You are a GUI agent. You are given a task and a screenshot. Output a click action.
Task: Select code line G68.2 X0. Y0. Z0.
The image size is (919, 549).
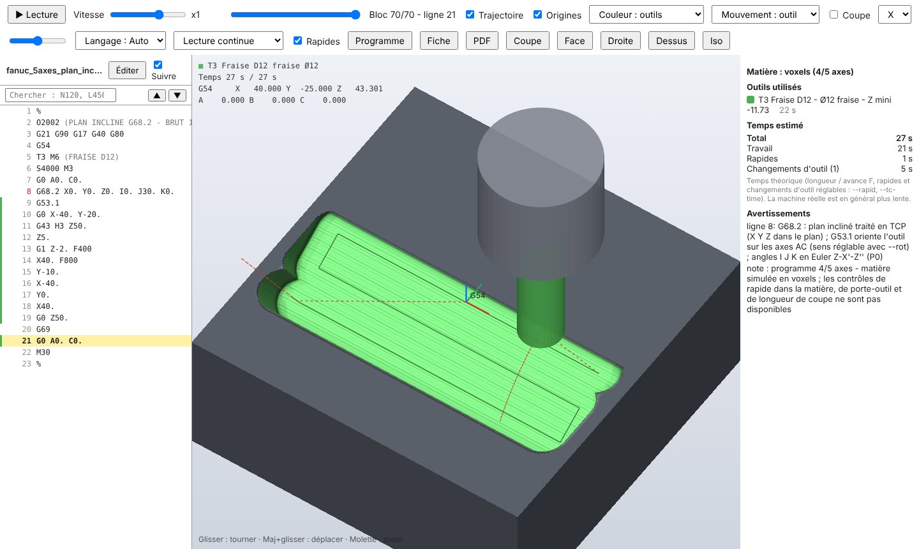click(x=96, y=192)
